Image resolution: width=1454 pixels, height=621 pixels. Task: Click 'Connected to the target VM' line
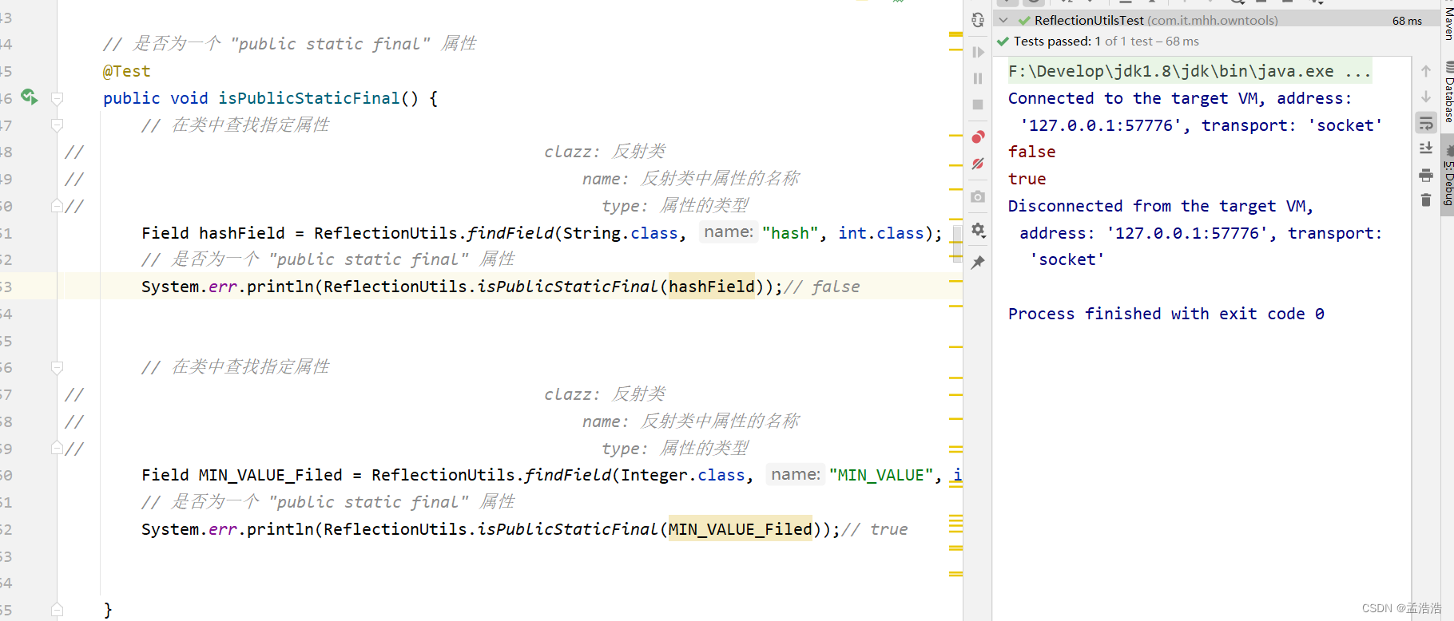tap(1179, 98)
